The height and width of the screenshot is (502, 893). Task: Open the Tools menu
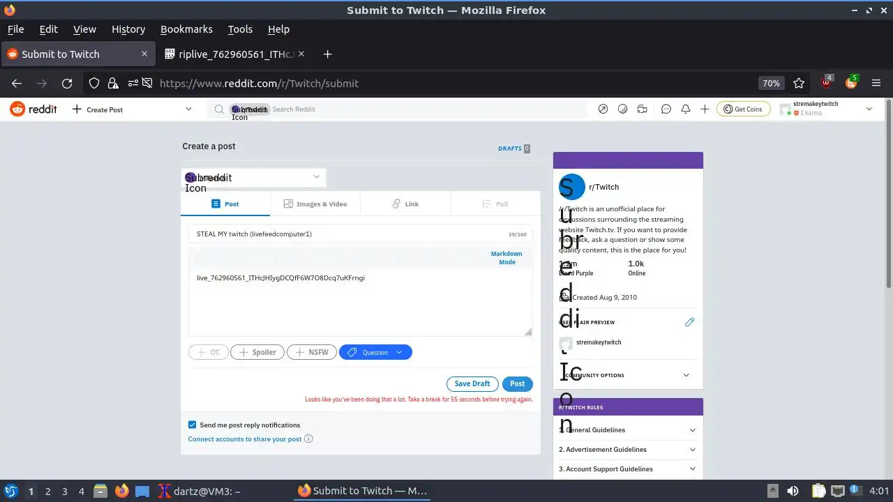[240, 29]
